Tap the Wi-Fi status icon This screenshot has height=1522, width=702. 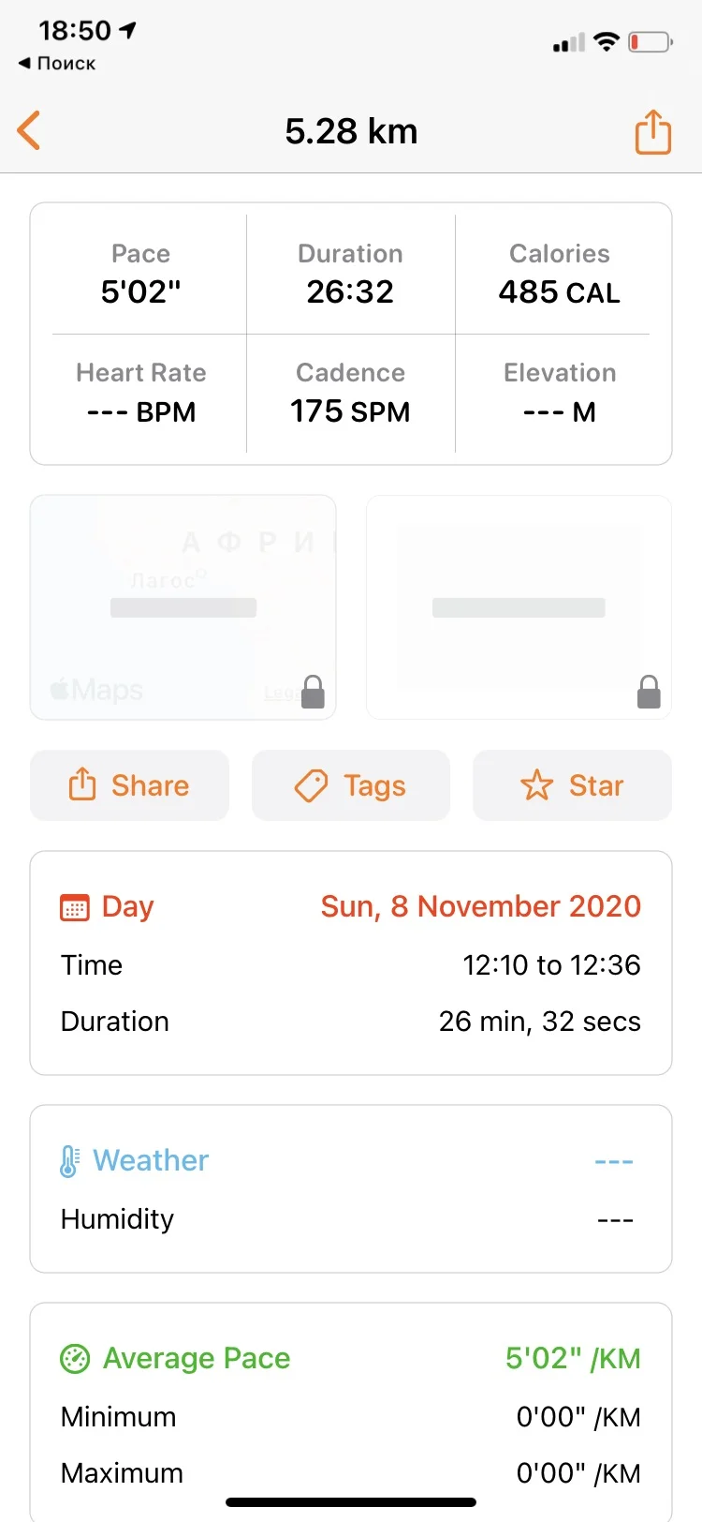click(607, 42)
